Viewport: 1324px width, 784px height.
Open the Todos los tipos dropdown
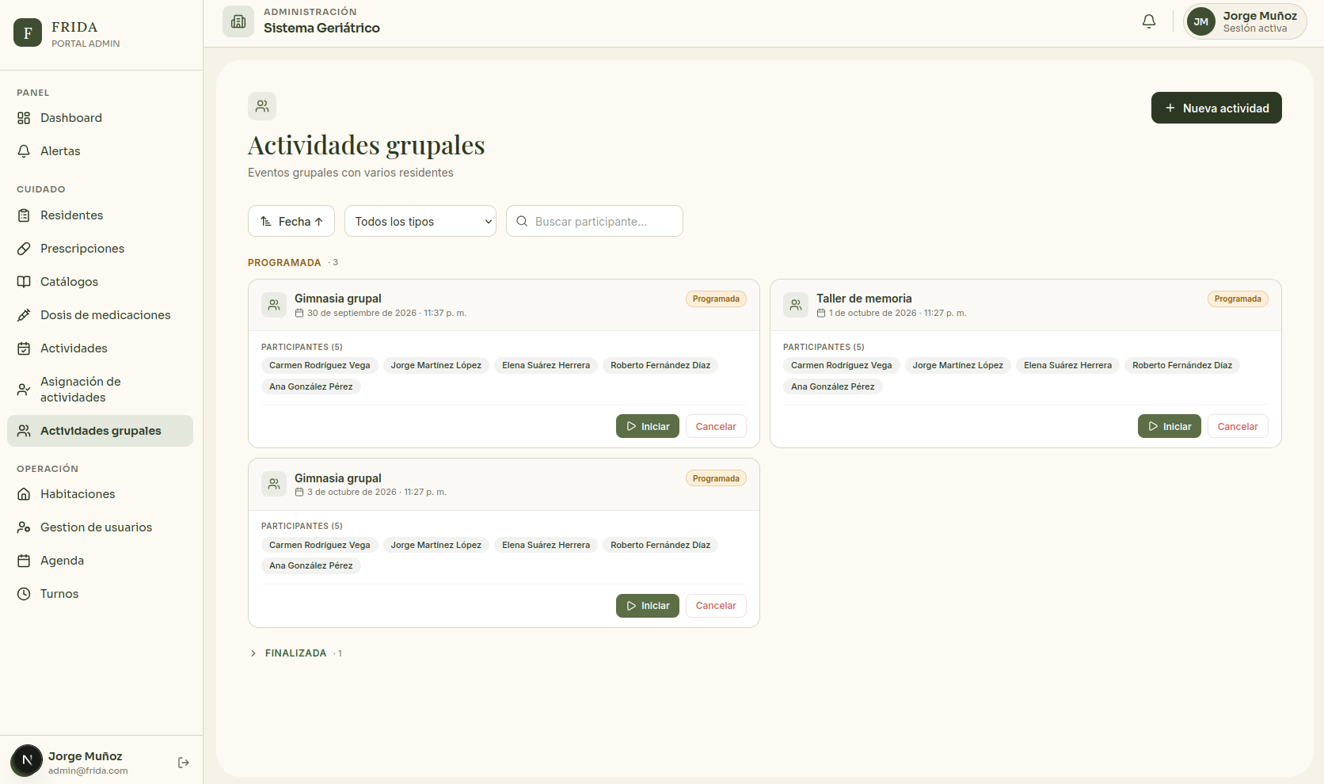click(x=420, y=221)
